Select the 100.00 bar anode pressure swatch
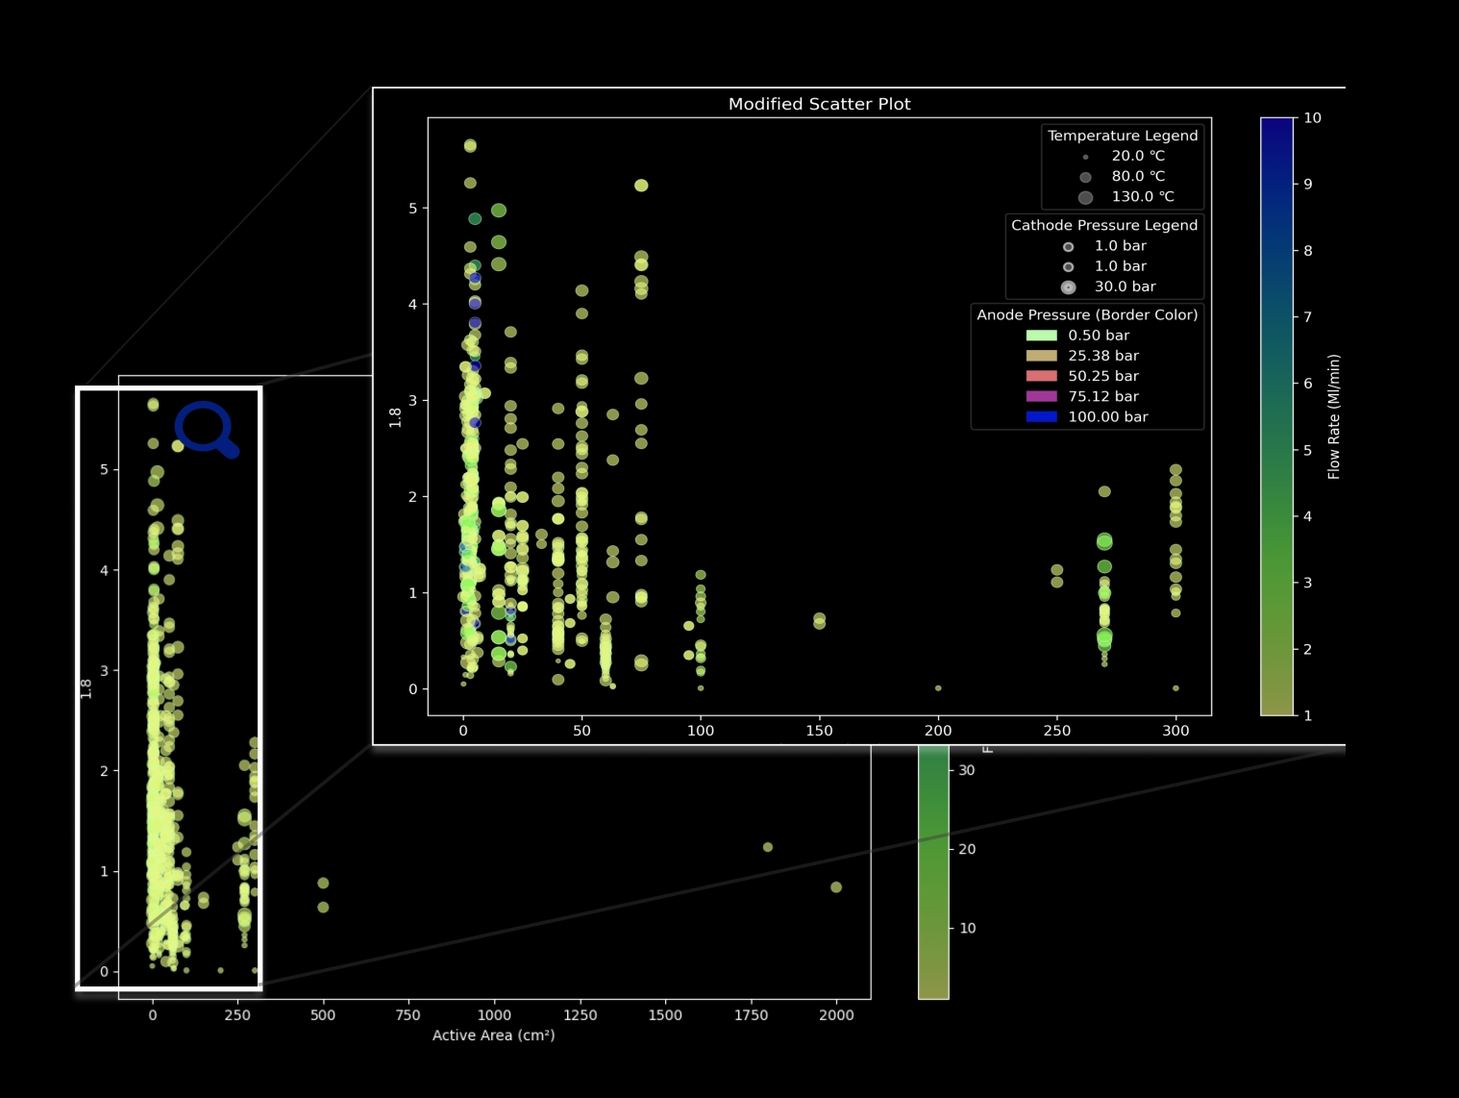This screenshot has height=1098, width=1459. (1041, 416)
